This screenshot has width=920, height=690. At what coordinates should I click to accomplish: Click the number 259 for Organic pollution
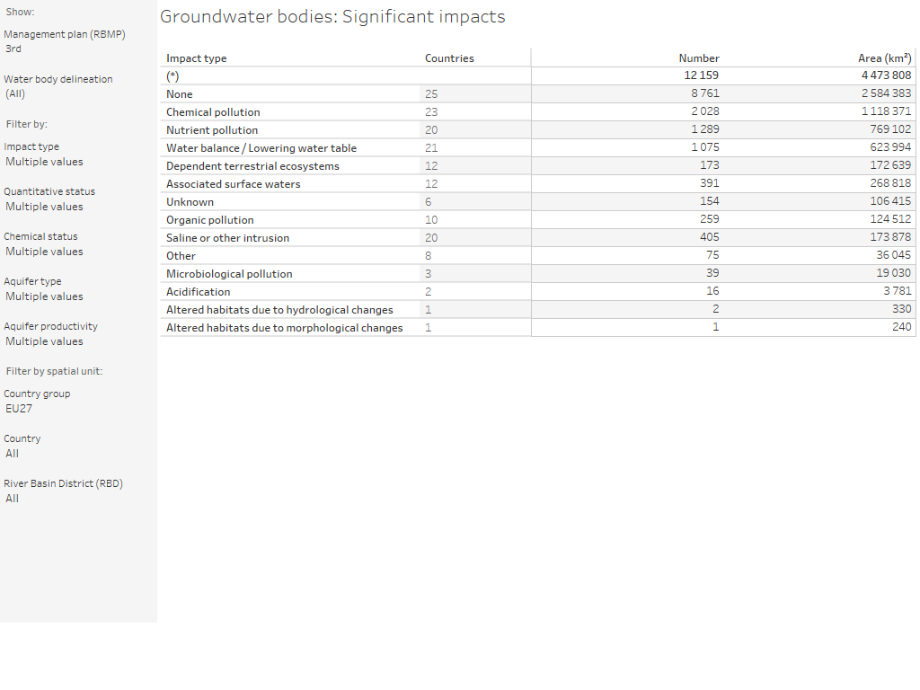click(x=710, y=219)
